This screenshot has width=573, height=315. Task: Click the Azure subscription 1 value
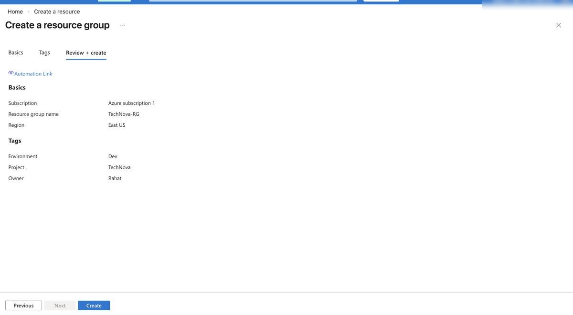[x=132, y=103]
